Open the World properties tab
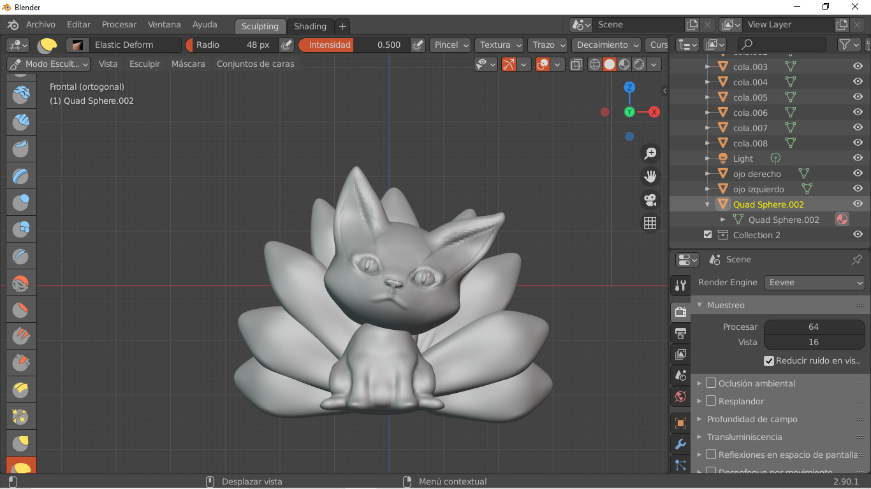This screenshot has width=871, height=489. 680,397
